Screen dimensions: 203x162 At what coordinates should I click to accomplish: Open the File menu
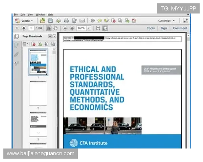click(x=16, y=15)
